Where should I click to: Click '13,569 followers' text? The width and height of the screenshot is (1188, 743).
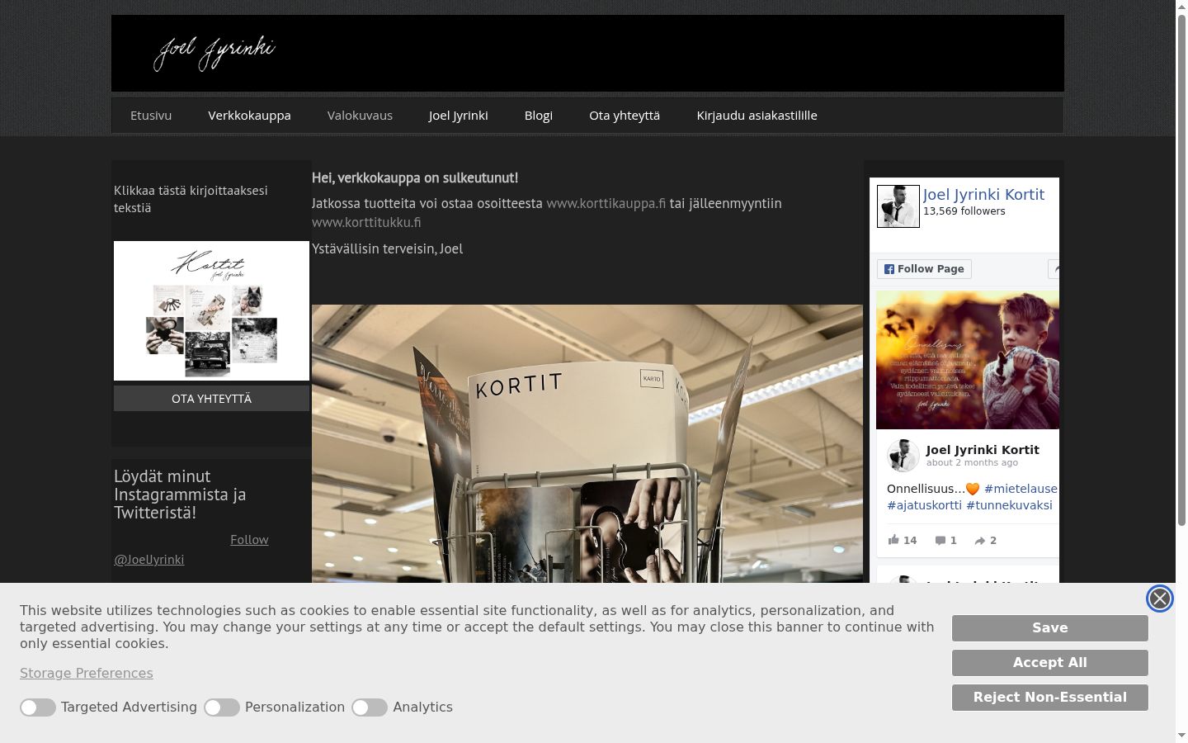coord(964,211)
